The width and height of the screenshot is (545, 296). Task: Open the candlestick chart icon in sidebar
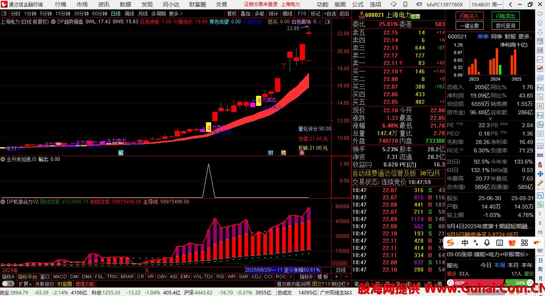pyautogui.click(x=540, y=68)
